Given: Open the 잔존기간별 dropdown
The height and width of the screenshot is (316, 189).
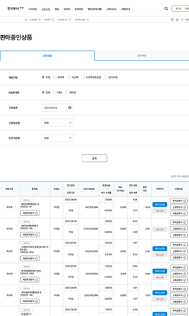Looking at the screenshot, I should (x=58, y=138).
